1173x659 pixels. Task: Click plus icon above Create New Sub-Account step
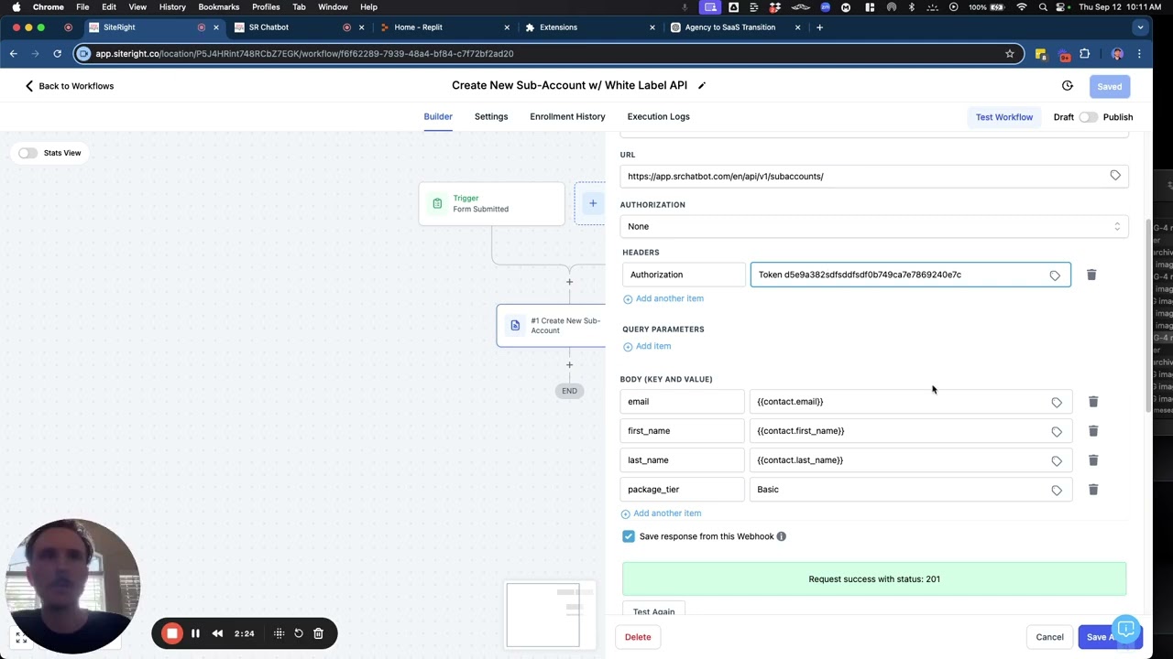[x=569, y=282]
